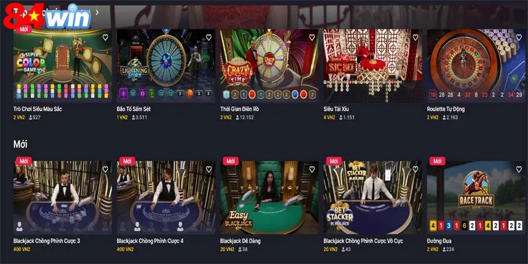This screenshot has height=264, width=528.
Task: Open Lightning Storm game thumbnail
Action: [x=166, y=65]
